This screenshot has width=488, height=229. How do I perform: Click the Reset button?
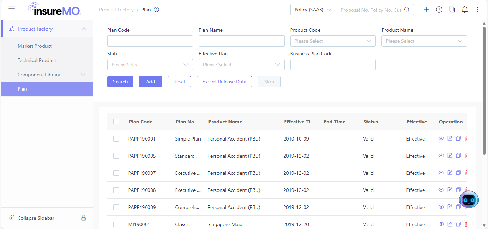click(x=179, y=82)
